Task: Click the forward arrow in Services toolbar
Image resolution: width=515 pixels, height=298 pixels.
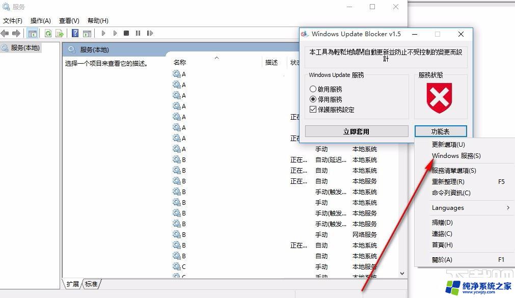Action: 16,33
